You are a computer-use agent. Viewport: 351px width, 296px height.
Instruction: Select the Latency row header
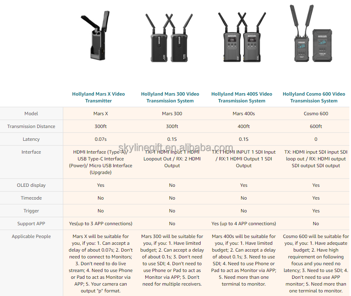[31, 139]
